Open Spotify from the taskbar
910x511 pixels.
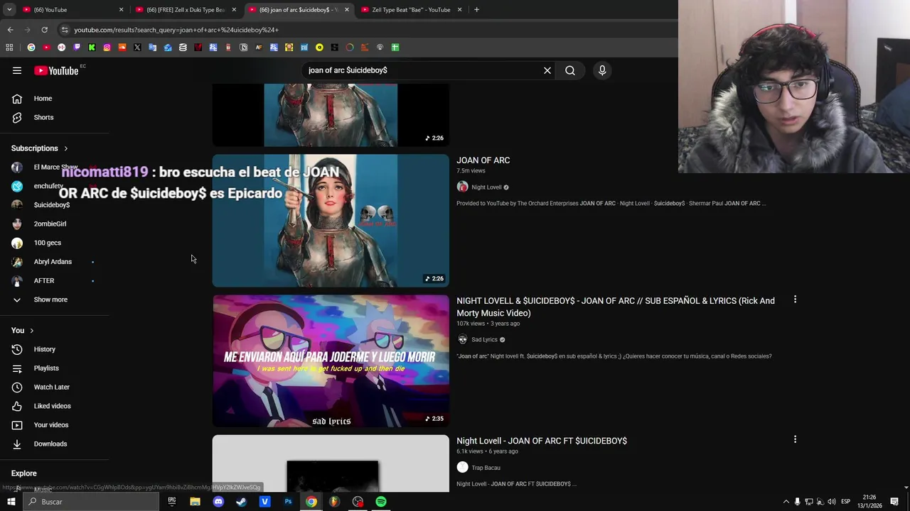[x=381, y=502]
